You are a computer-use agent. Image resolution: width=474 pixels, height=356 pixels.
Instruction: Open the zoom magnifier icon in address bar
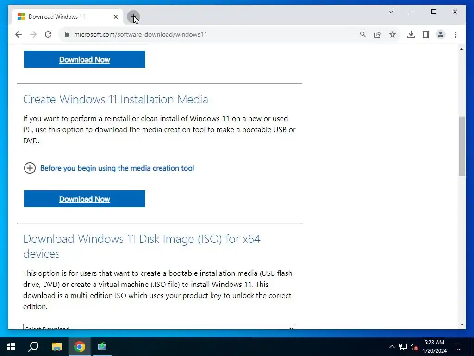[363, 34]
